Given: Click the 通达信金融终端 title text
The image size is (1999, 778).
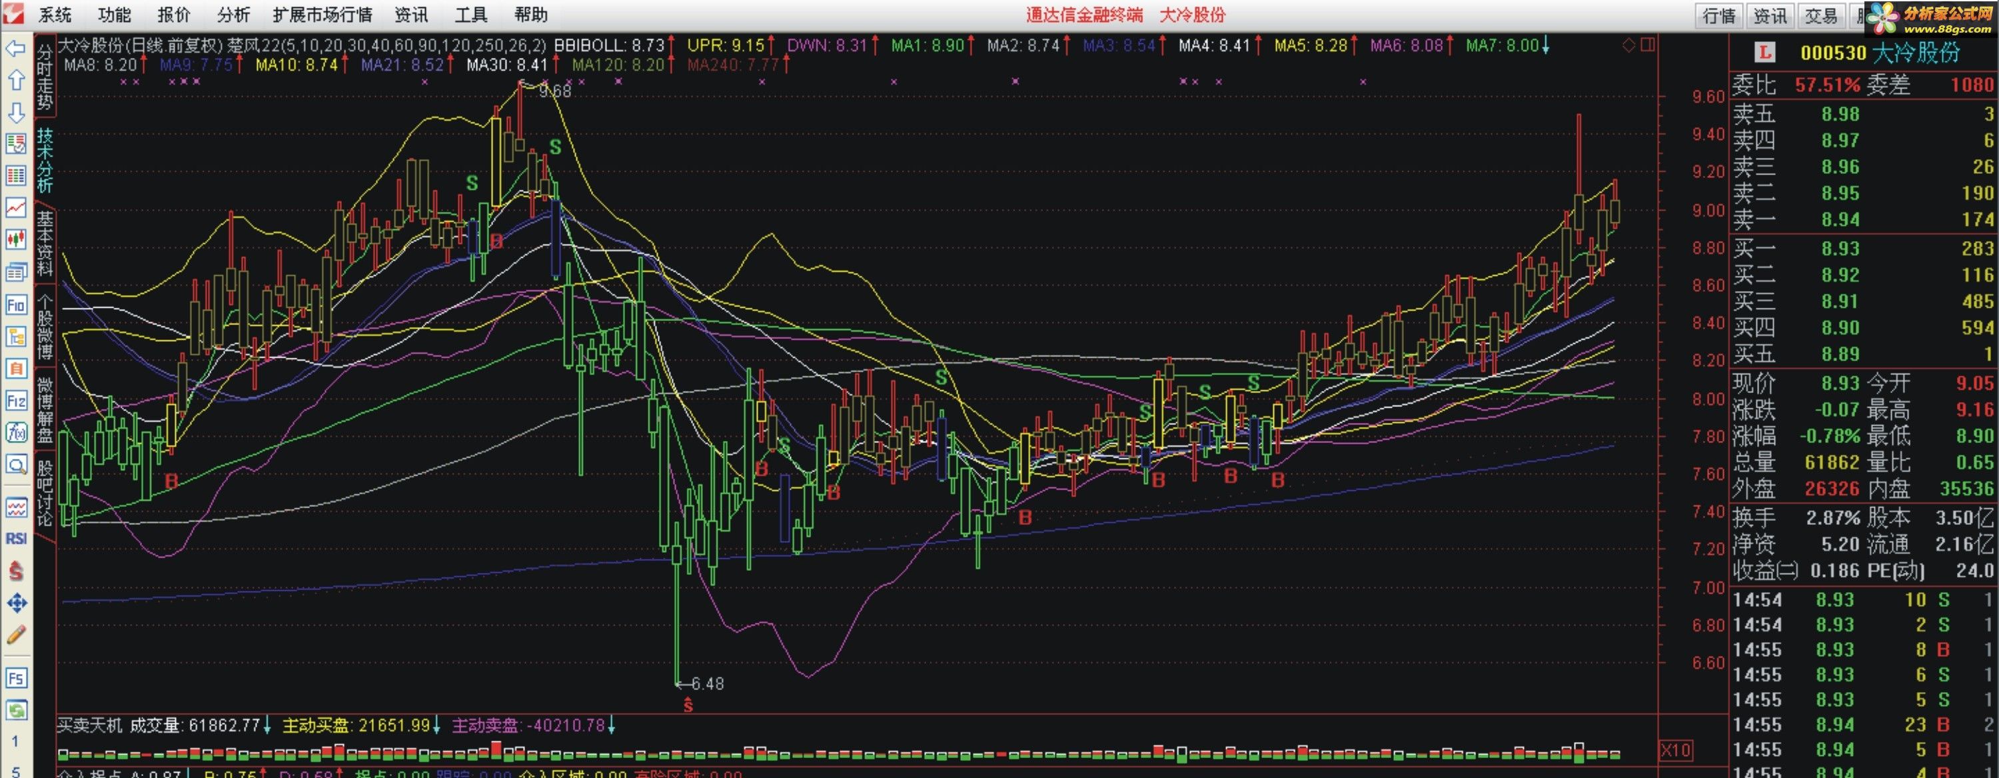Looking at the screenshot, I should 1084,15.
